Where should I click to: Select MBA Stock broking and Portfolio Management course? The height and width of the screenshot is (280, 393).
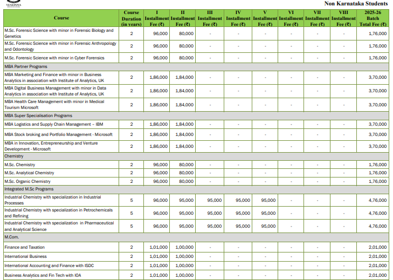click(x=58, y=134)
